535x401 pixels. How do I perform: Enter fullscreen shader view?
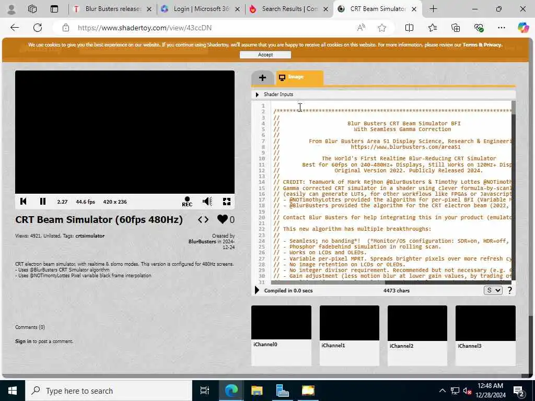[x=227, y=202]
